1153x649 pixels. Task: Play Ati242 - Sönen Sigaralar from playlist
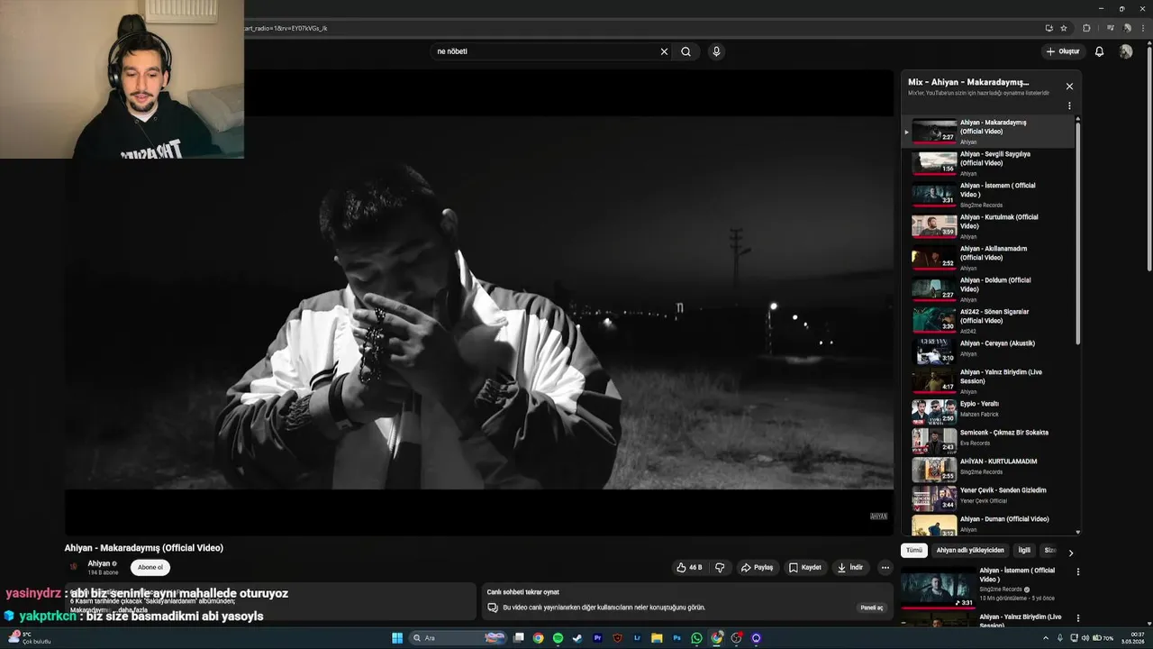pos(988,320)
